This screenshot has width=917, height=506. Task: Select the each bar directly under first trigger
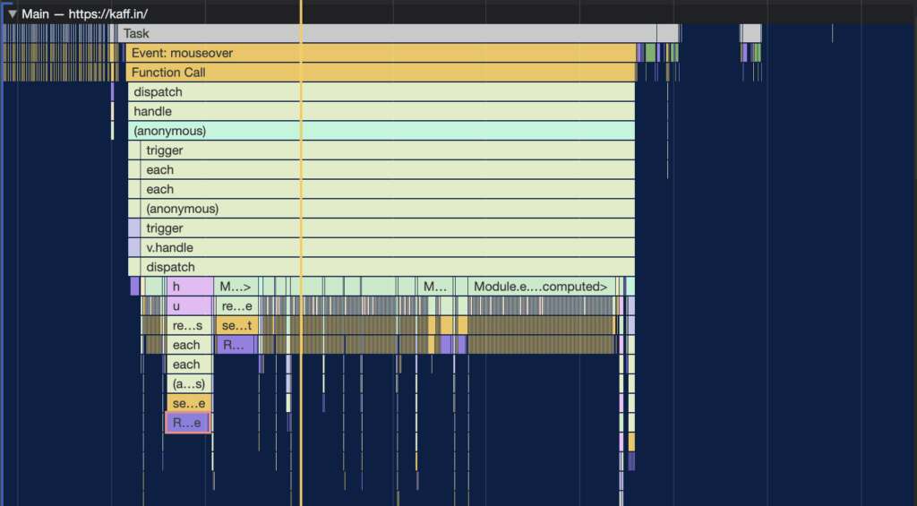pos(387,169)
